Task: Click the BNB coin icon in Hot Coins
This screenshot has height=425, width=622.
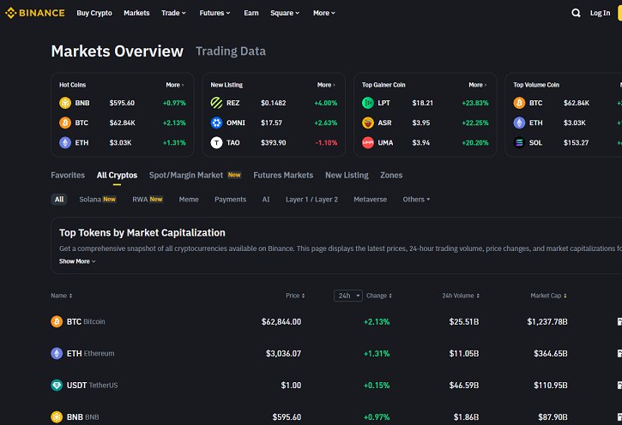Action: pos(65,103)
